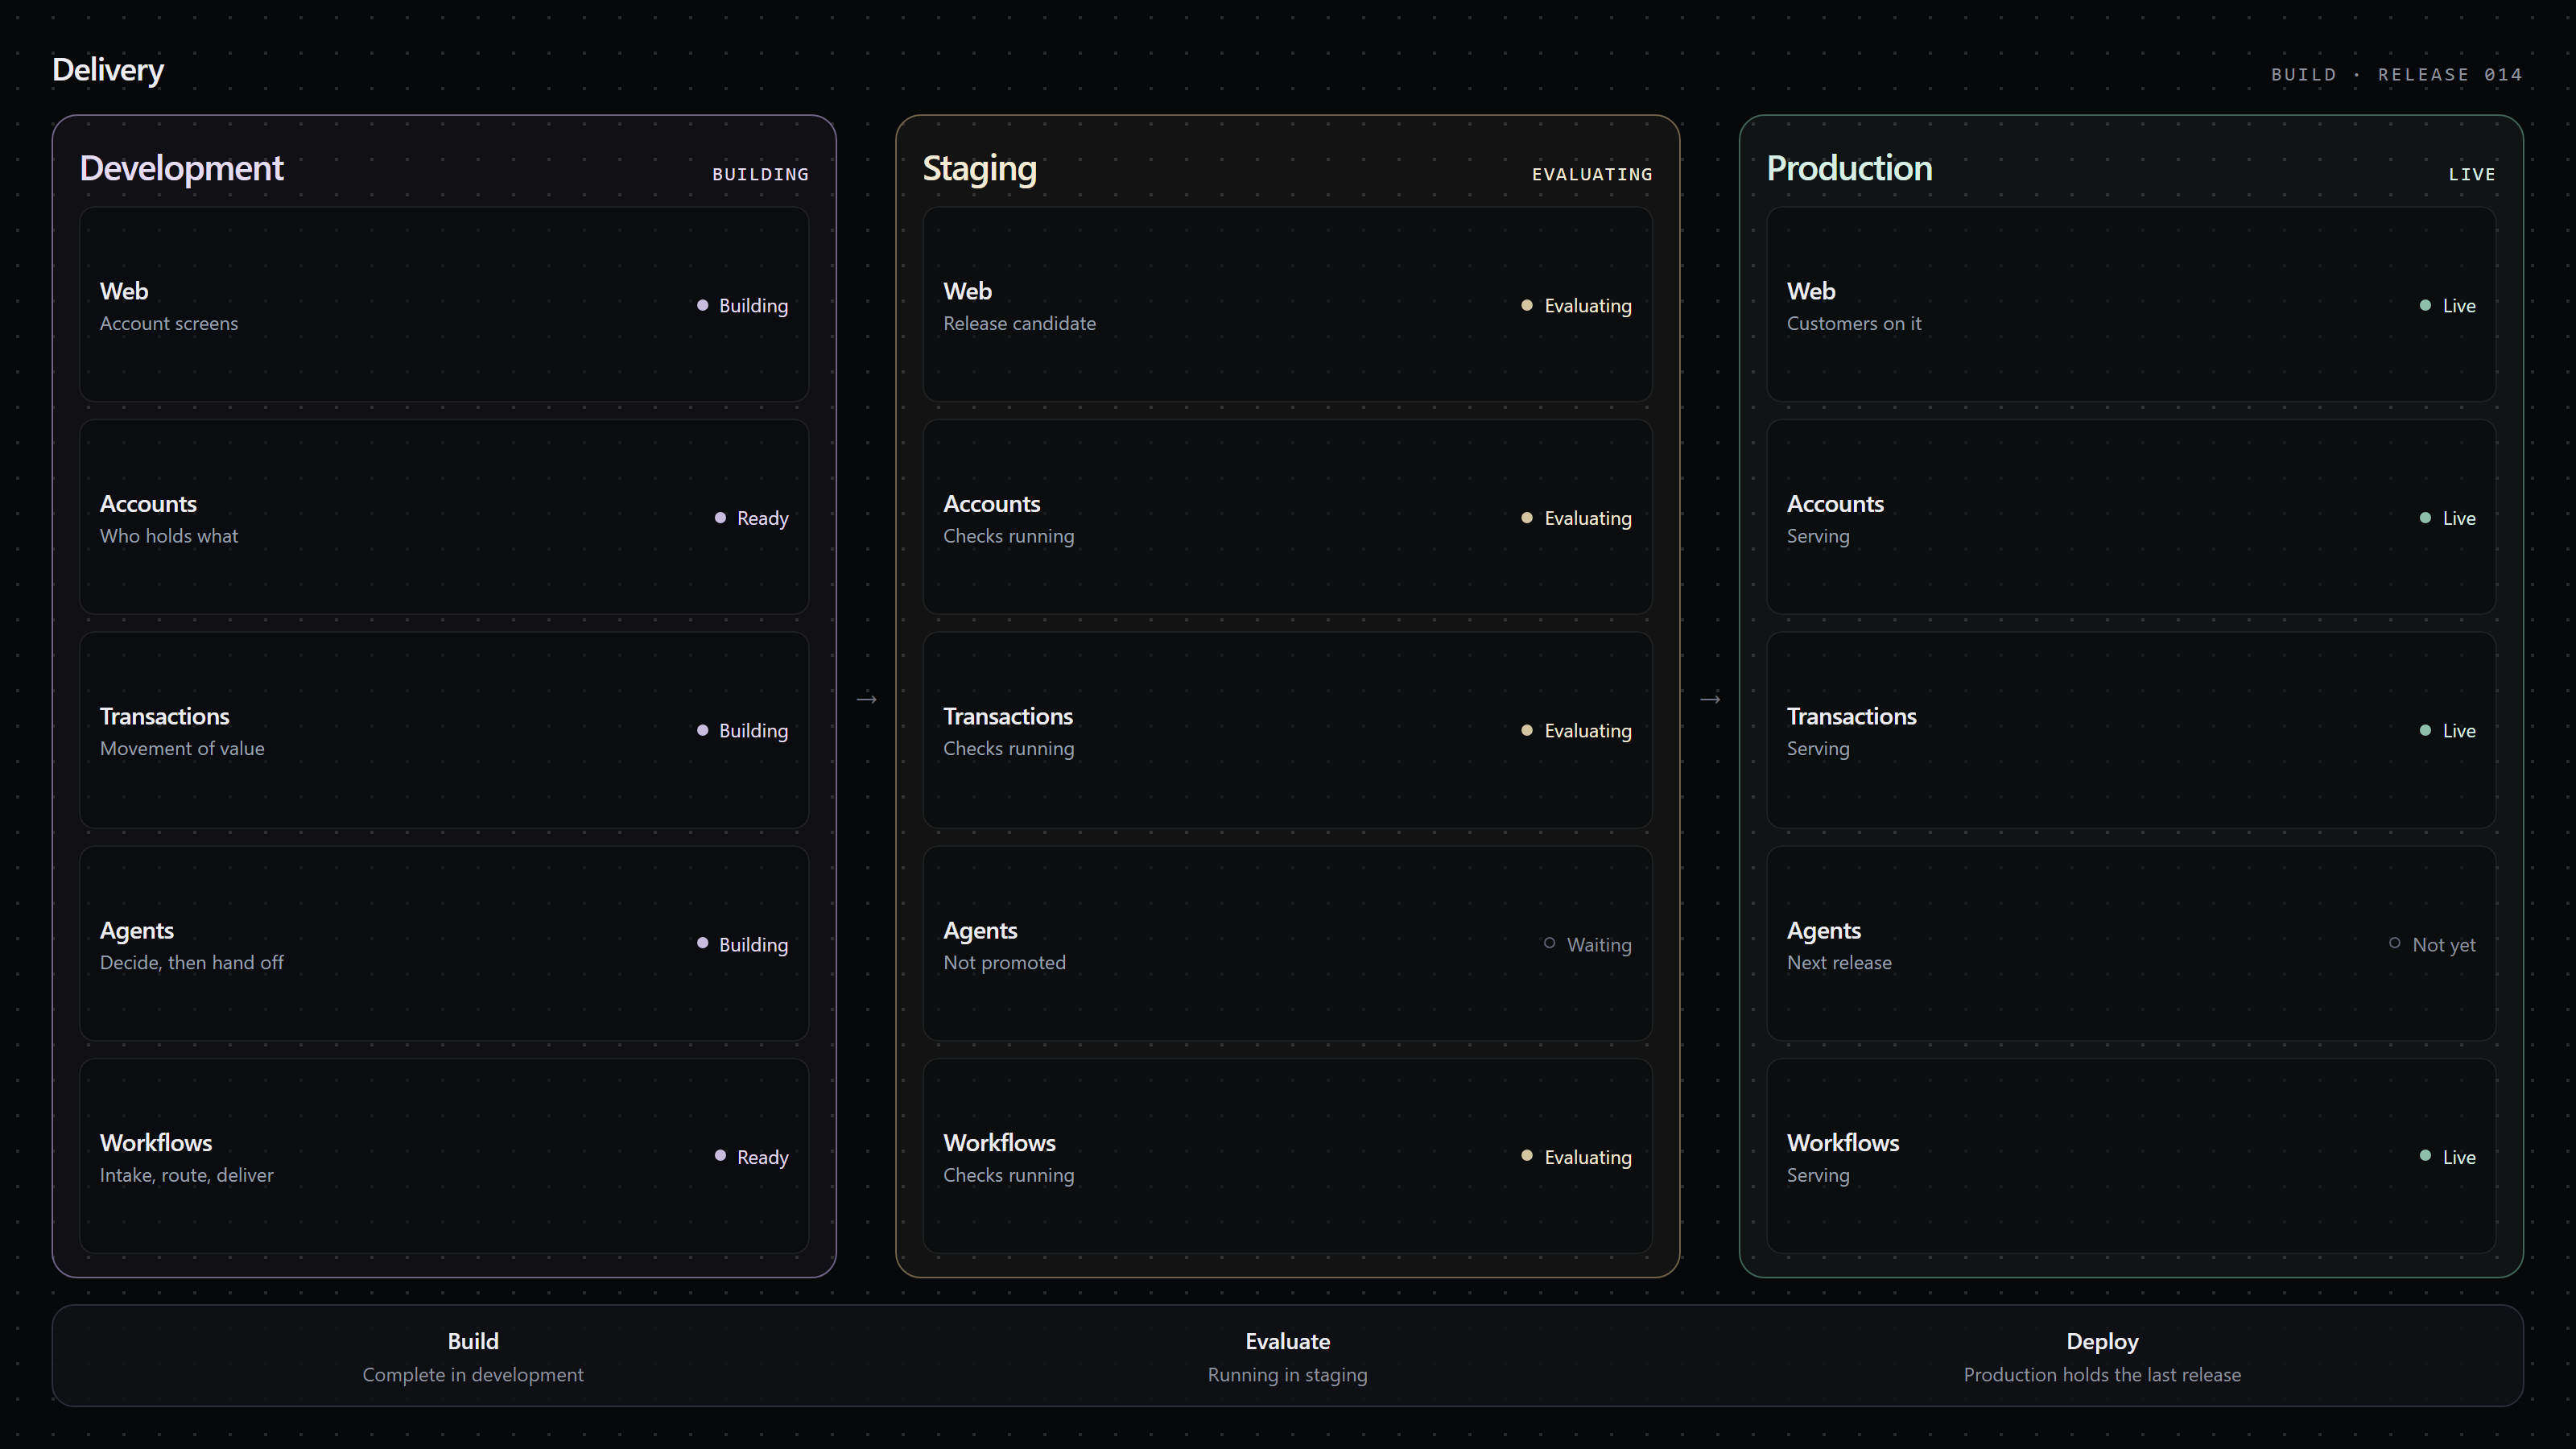
Task: Click 'Evaluating' status on Staging Accounts
Action: point(1576,518)
